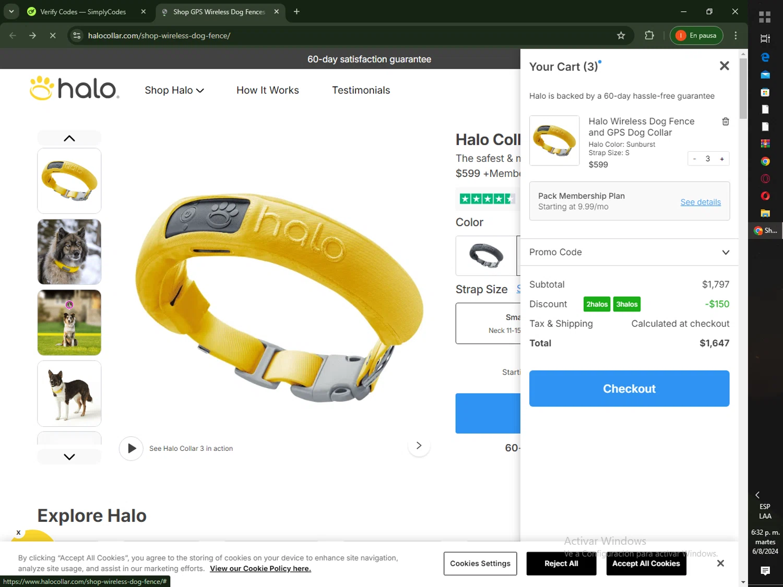Open the Shop Halo dropdown menu
The height and width of the screenshot is (587, 783).
[x=174, y=90]
